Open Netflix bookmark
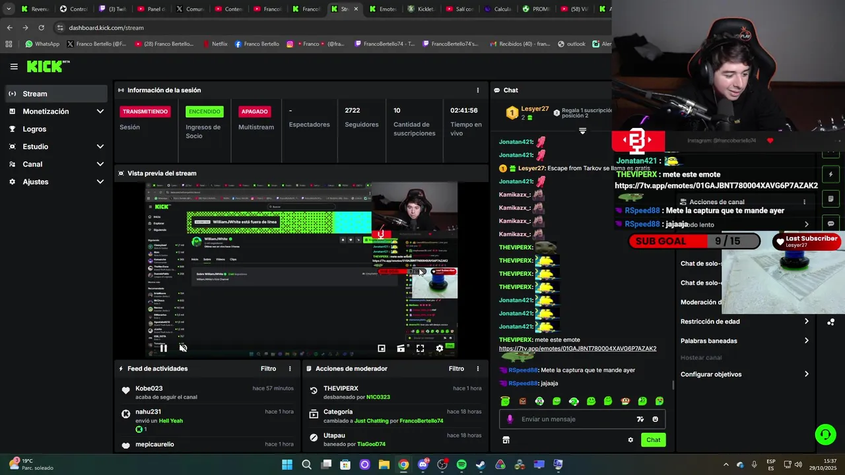Screen dimensions: 845x475 click(x=215, y=44)
